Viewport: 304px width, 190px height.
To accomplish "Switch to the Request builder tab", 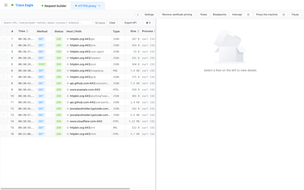I will (x=54, y=6).
